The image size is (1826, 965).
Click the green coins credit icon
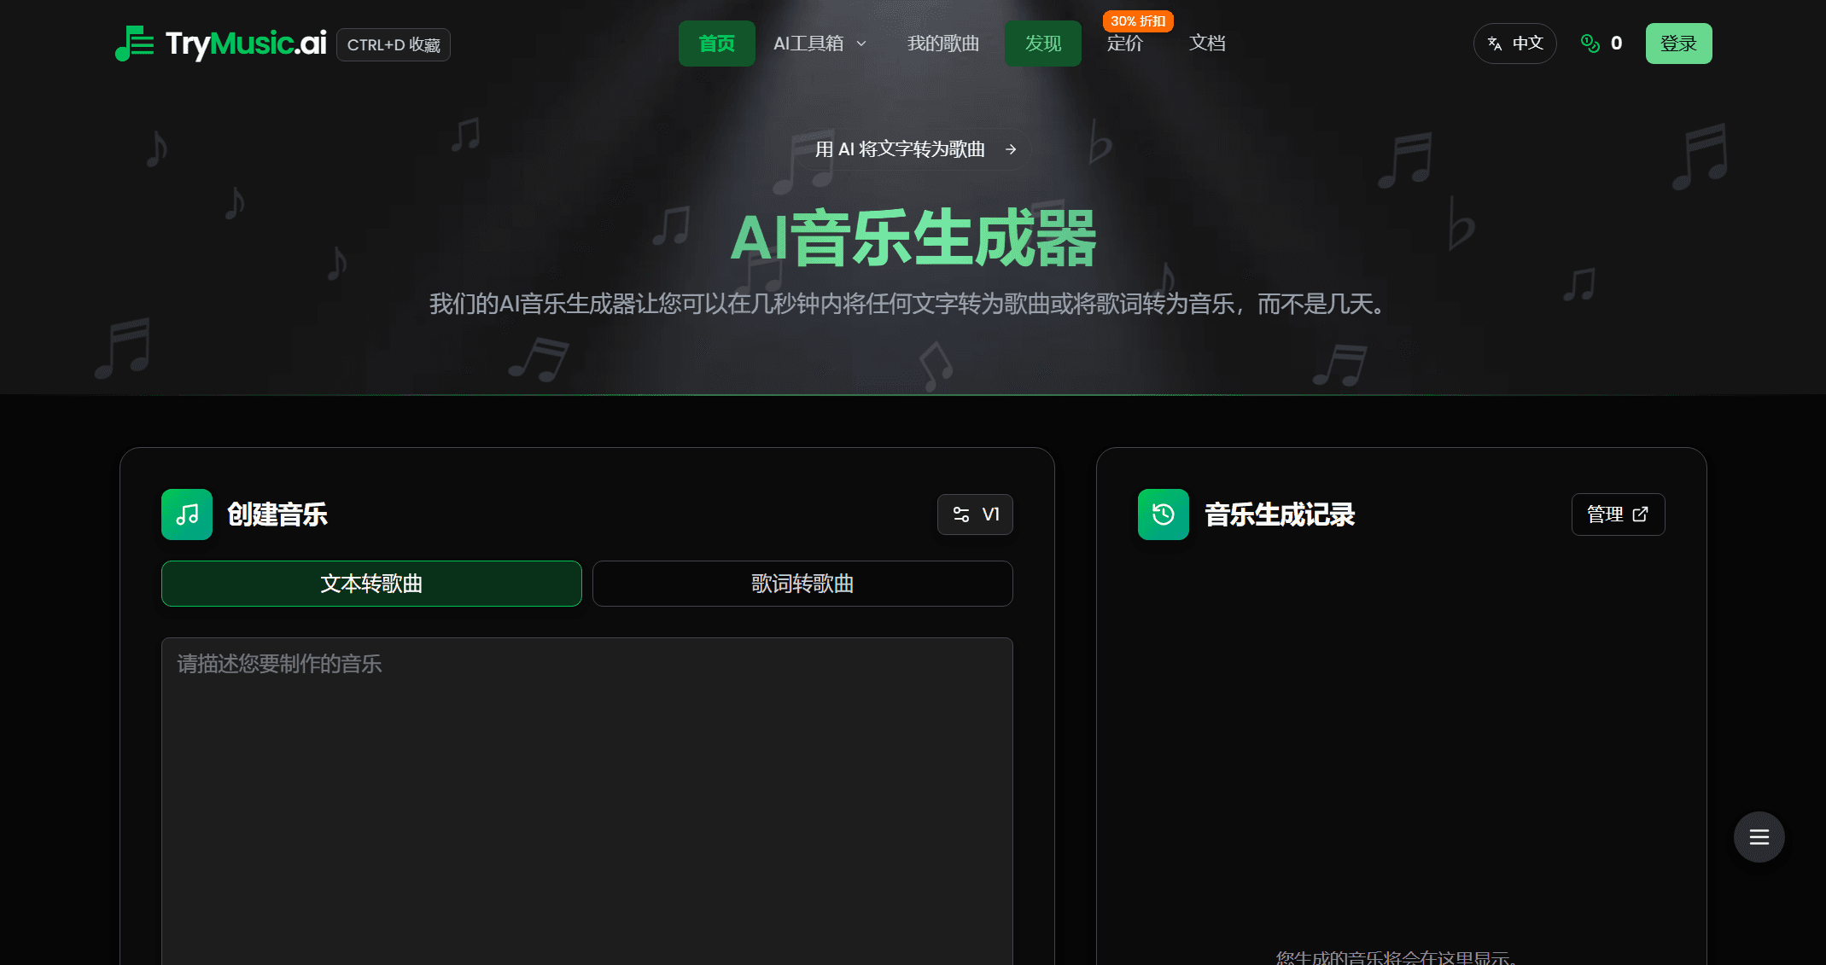point(1588,43)
